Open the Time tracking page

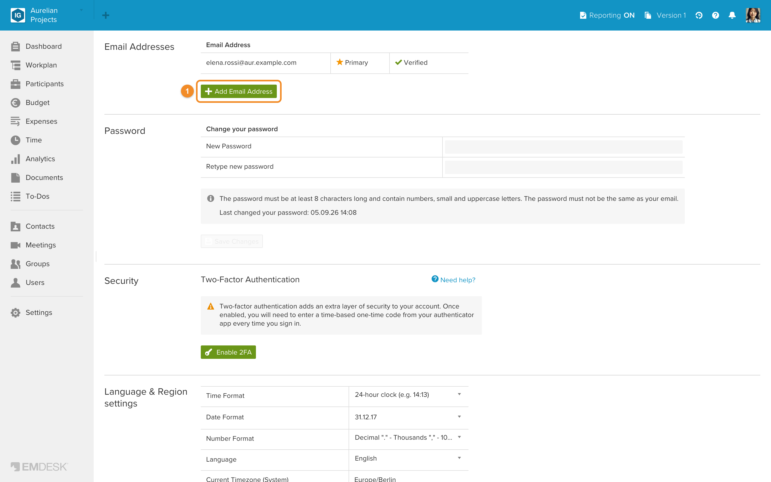point(26,140)
